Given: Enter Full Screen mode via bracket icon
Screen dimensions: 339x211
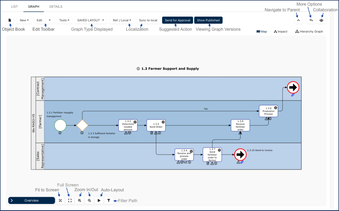Looking at the screenshot, I should point(70,201).
